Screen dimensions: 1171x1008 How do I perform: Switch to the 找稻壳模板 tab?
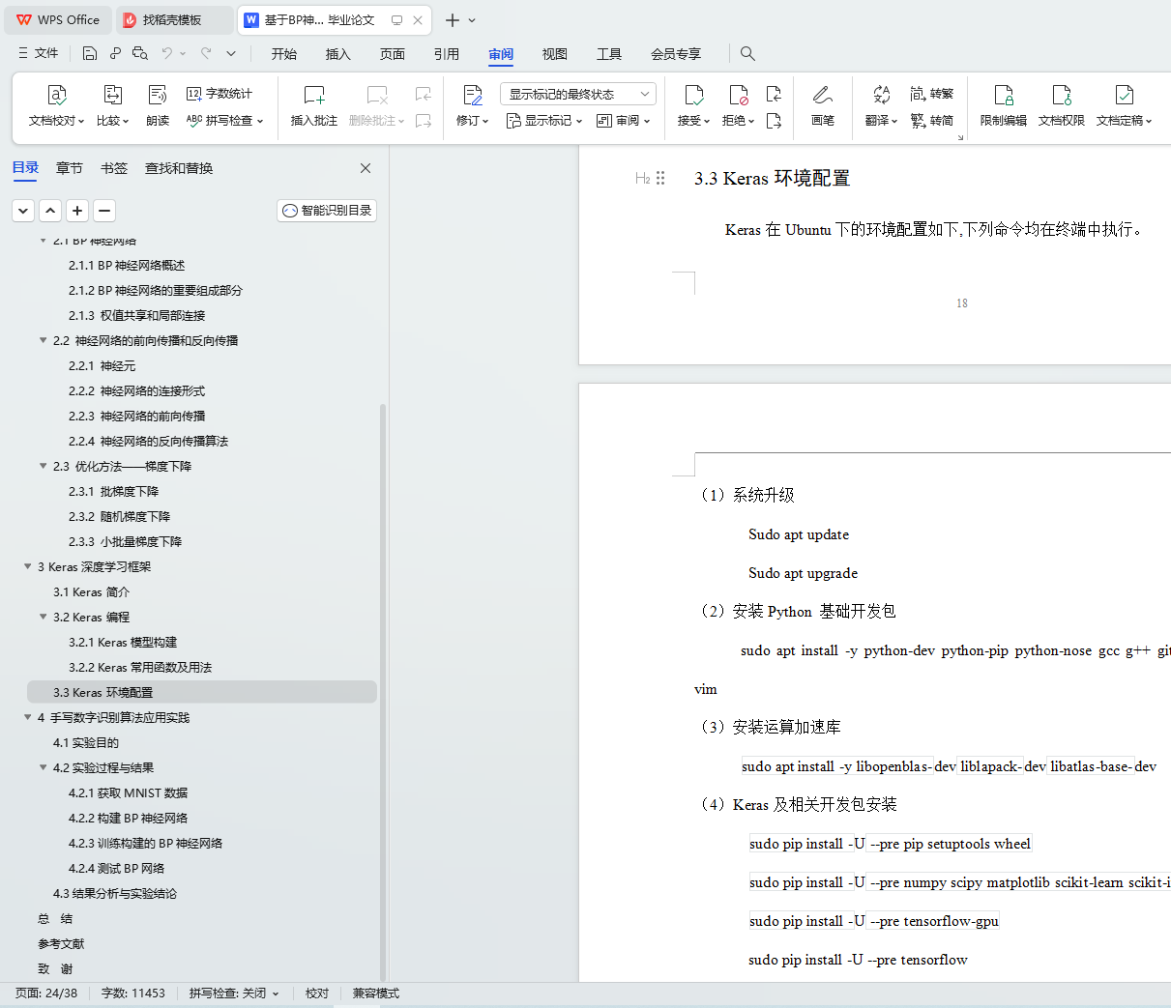[x=174, y=20]
